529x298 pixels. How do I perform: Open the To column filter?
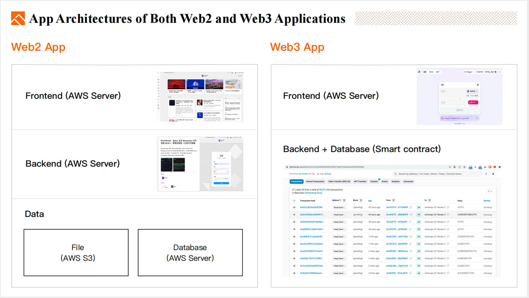(429, 201)
